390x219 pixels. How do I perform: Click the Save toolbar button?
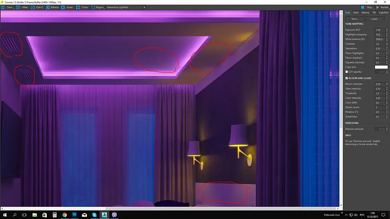click(x=7, y=7)
